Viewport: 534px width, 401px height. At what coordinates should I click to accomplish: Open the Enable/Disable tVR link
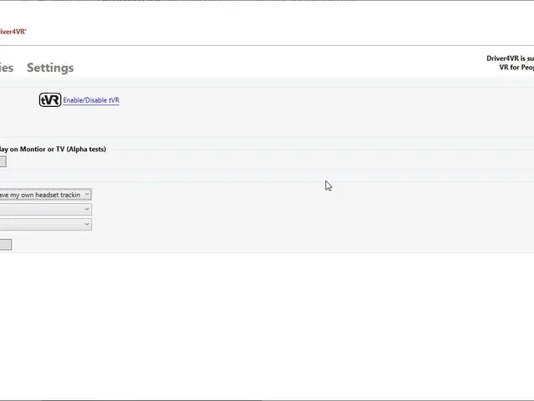(x=91, y=100)
